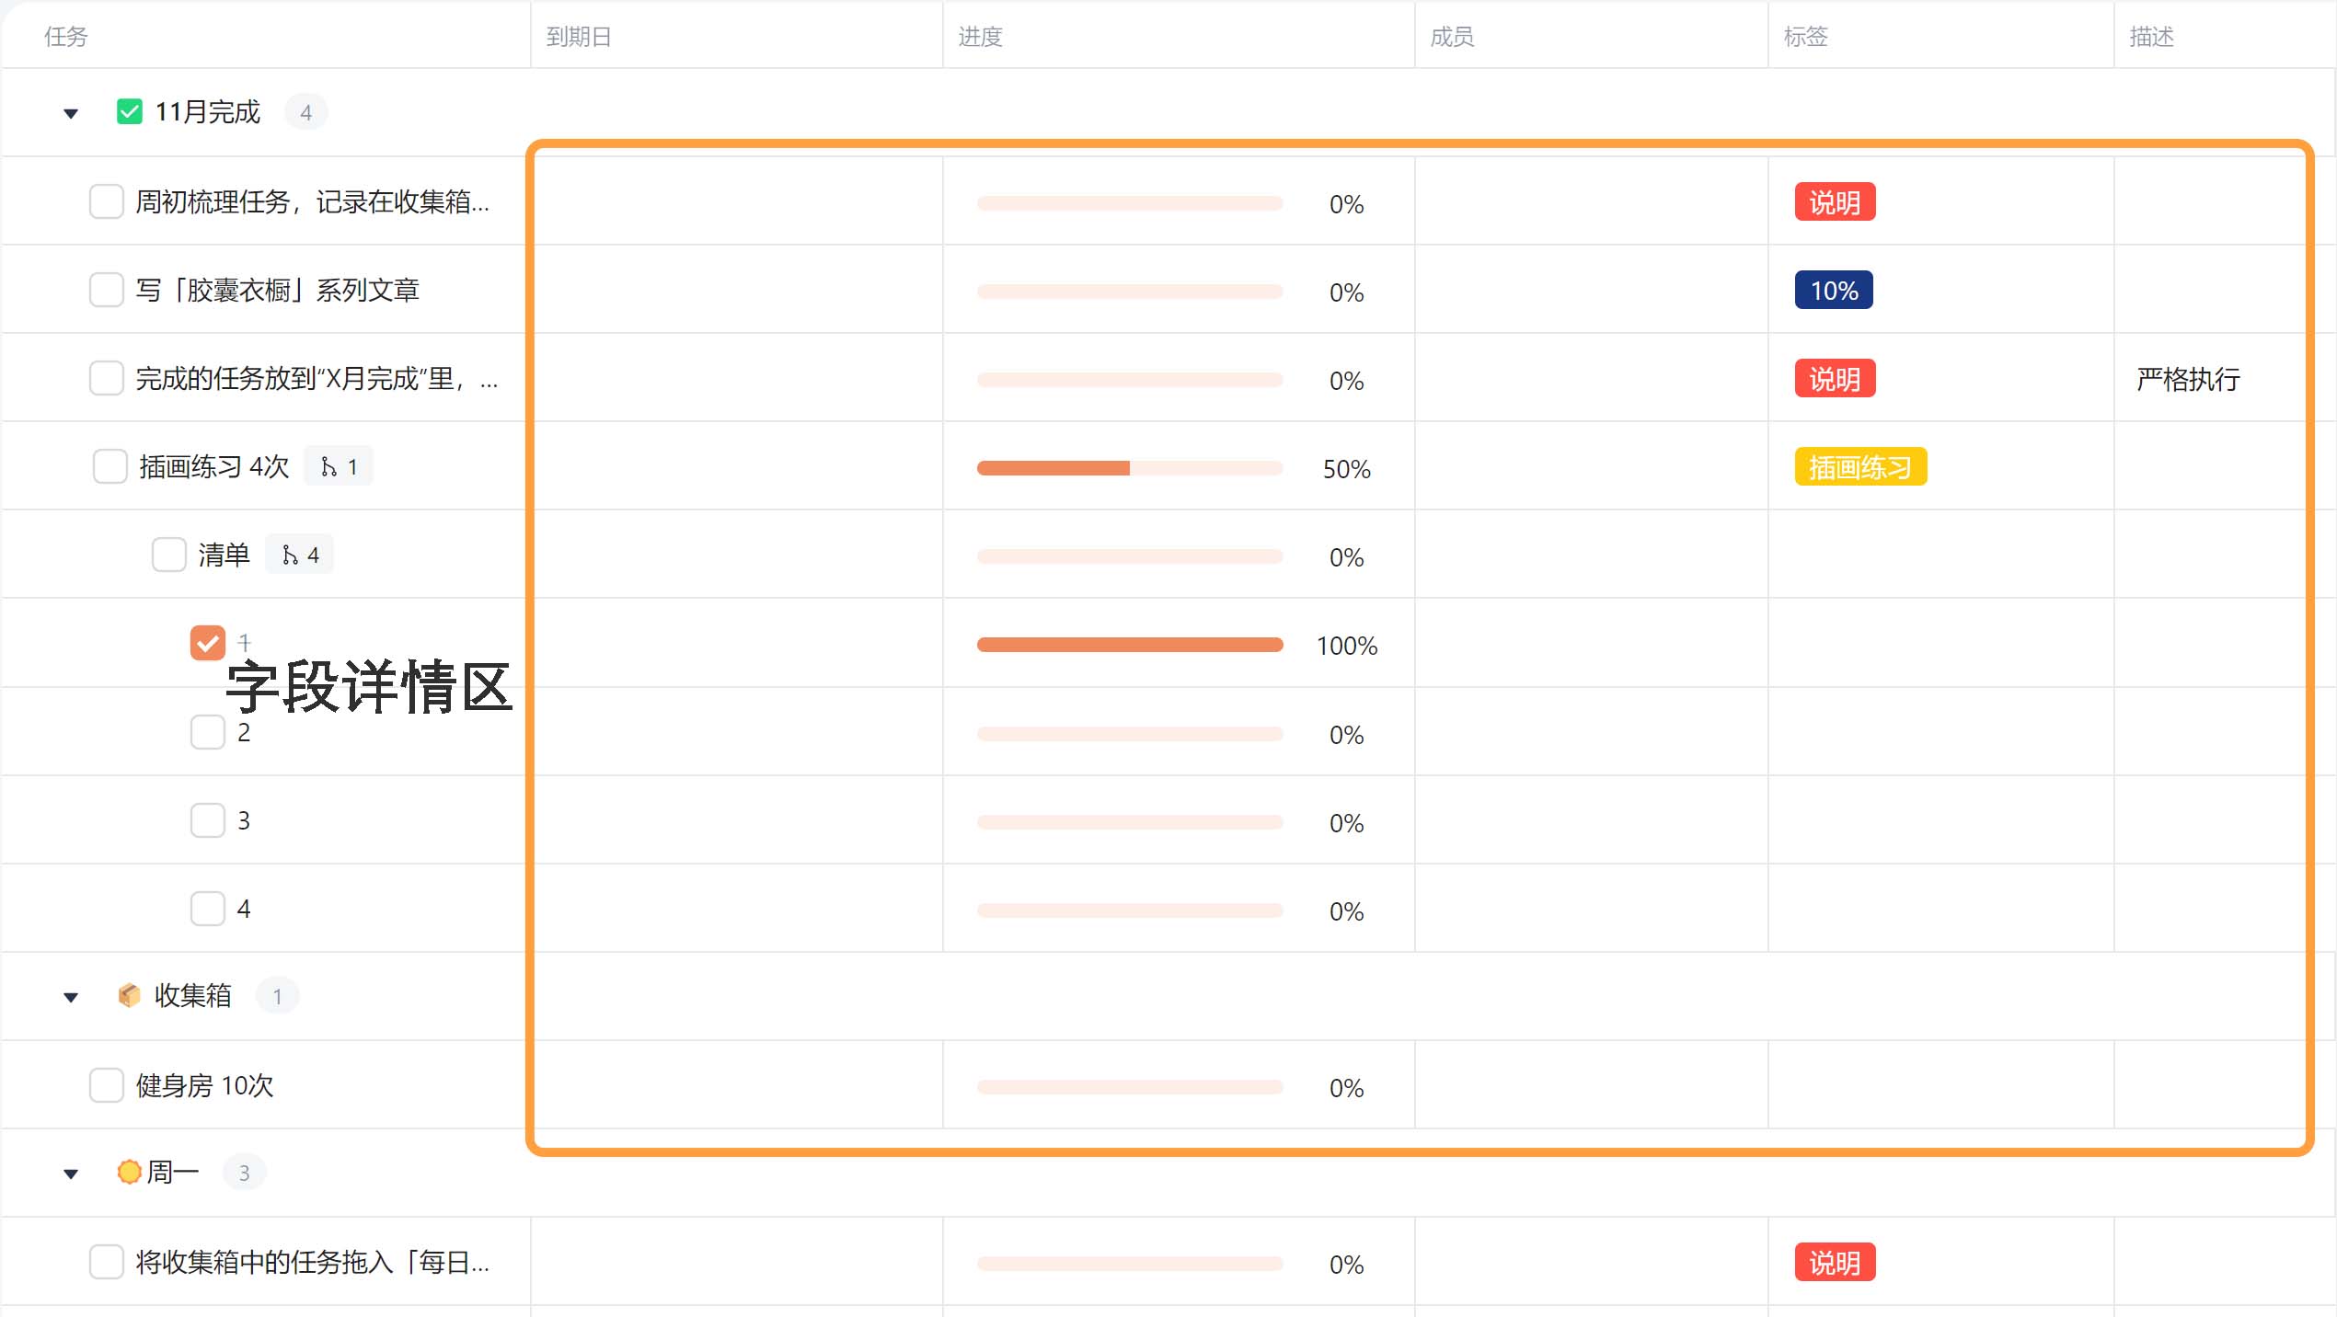This screenshot has height=1317, width=2337.
Task: Click the 进度 column header
Action: coord(980,37)
